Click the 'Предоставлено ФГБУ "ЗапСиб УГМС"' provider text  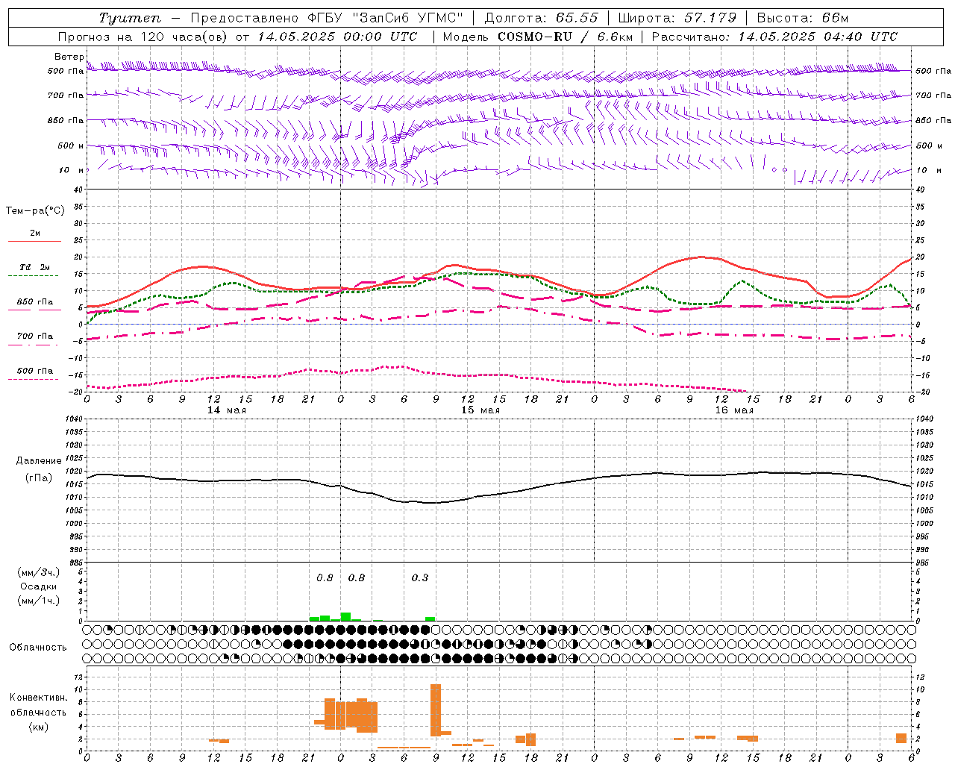click(x=328, y=18)
